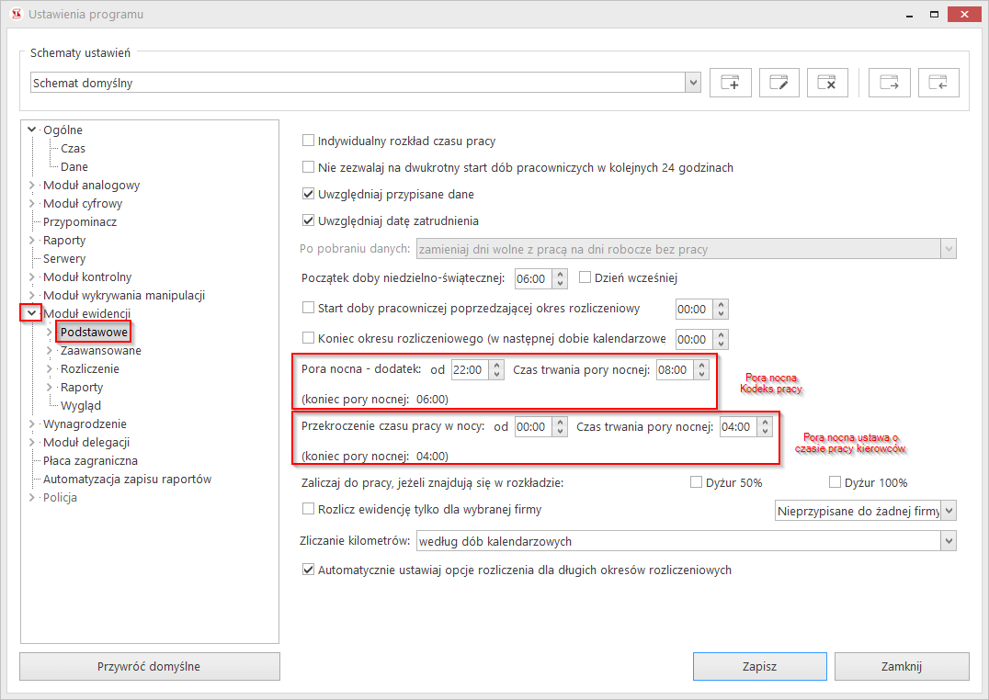Uncheck Uwzględniaj datę zatrudnienia
Screen dimensions: 989x700
(309, 220)
